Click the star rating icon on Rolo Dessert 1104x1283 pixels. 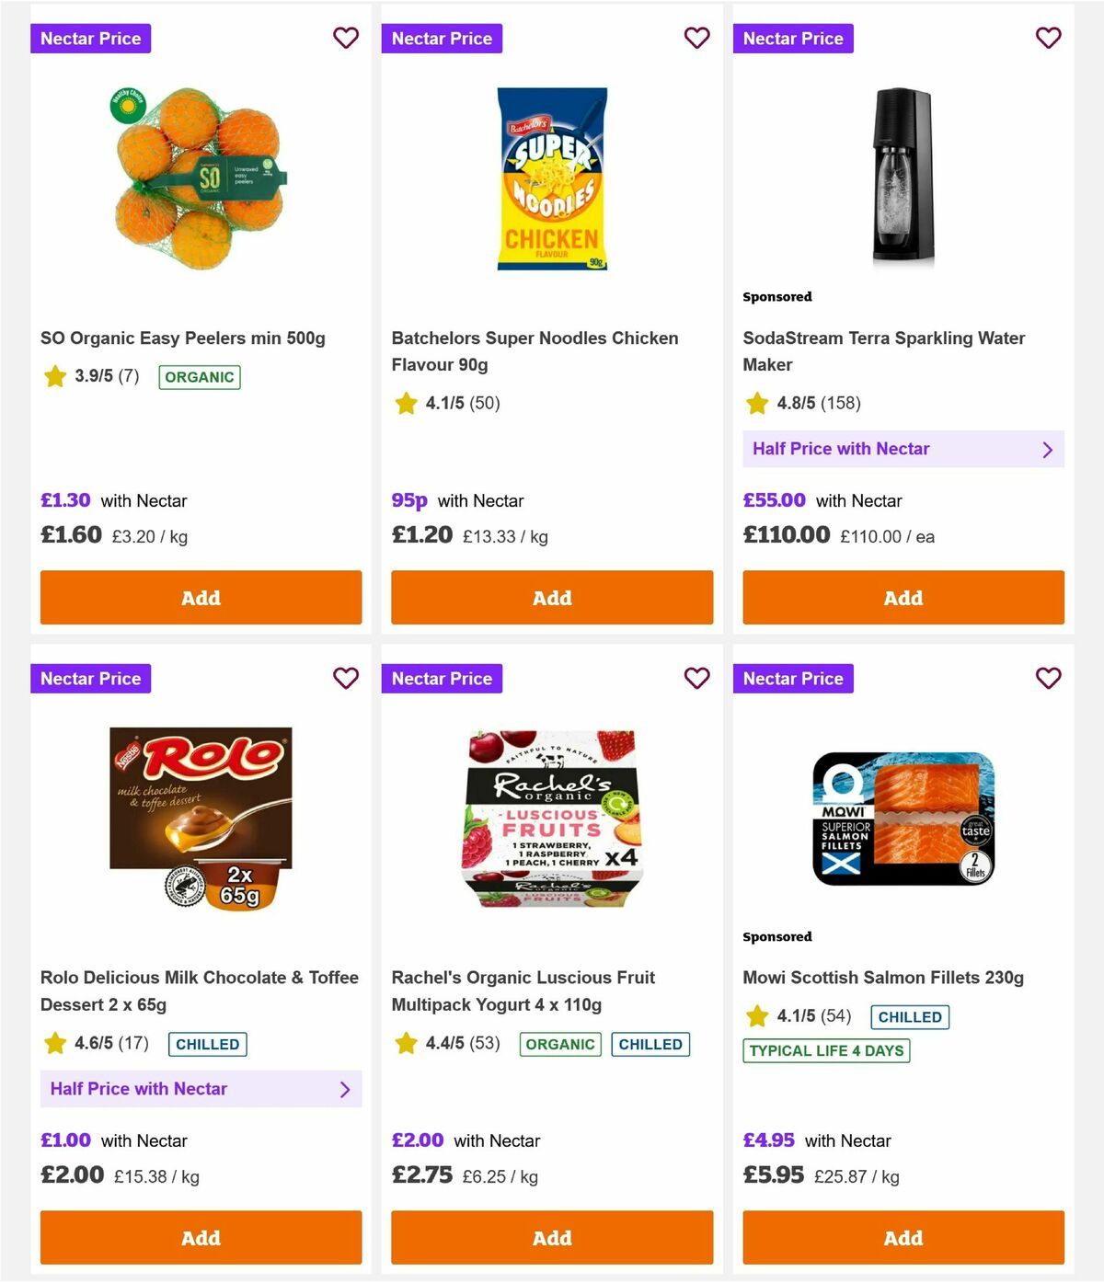[x=53, y=1044]
